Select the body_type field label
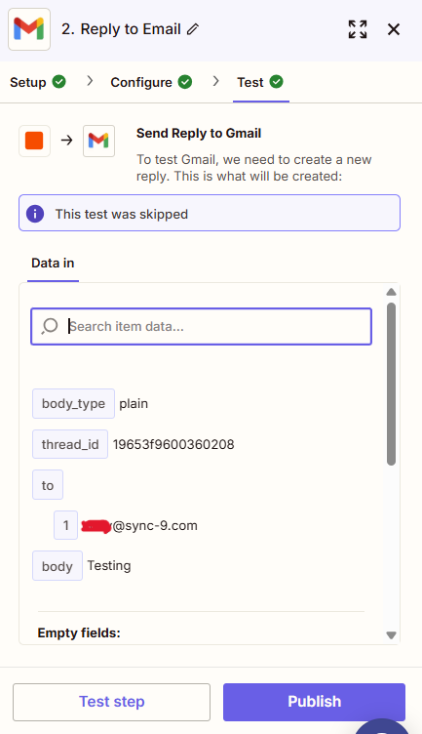Viewport: 422px width, 734px height. coord(73,403)
